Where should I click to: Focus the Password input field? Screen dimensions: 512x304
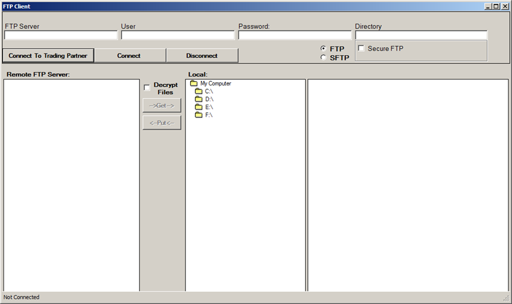click(295, 35)
